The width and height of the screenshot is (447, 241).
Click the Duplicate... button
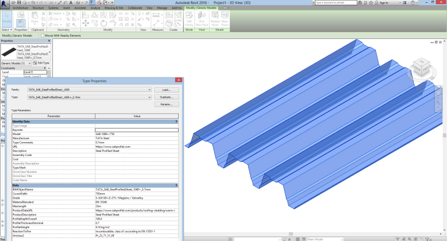pyautogui.click(x=166, y=97)
